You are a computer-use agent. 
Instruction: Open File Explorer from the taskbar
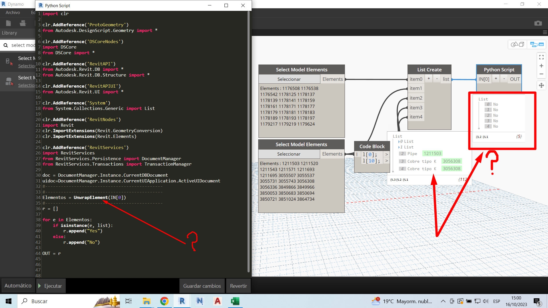[x=146, y=301]
